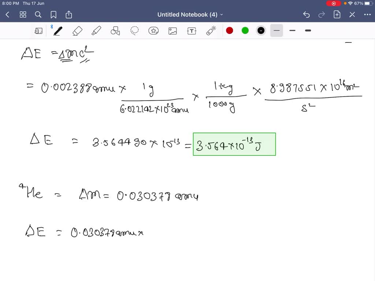Select the thickest stroke width
The image size is (375, 281).
point(308,31)
